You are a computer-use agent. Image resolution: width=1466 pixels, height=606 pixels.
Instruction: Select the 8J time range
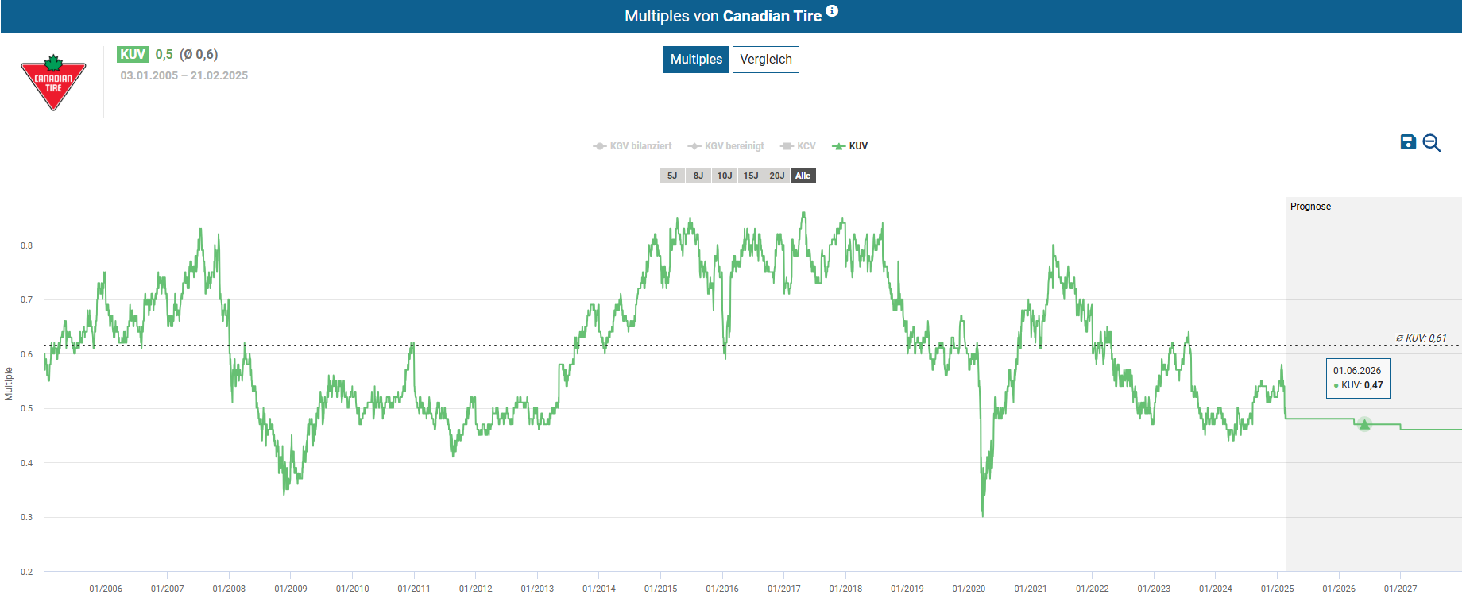698,176
